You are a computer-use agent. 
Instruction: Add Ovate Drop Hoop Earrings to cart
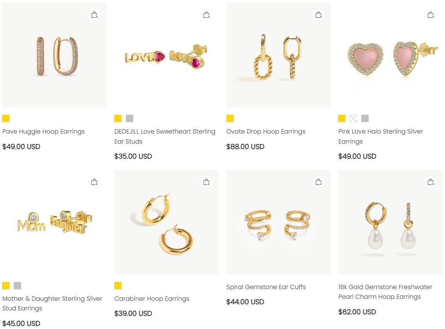tap(319, 14)
